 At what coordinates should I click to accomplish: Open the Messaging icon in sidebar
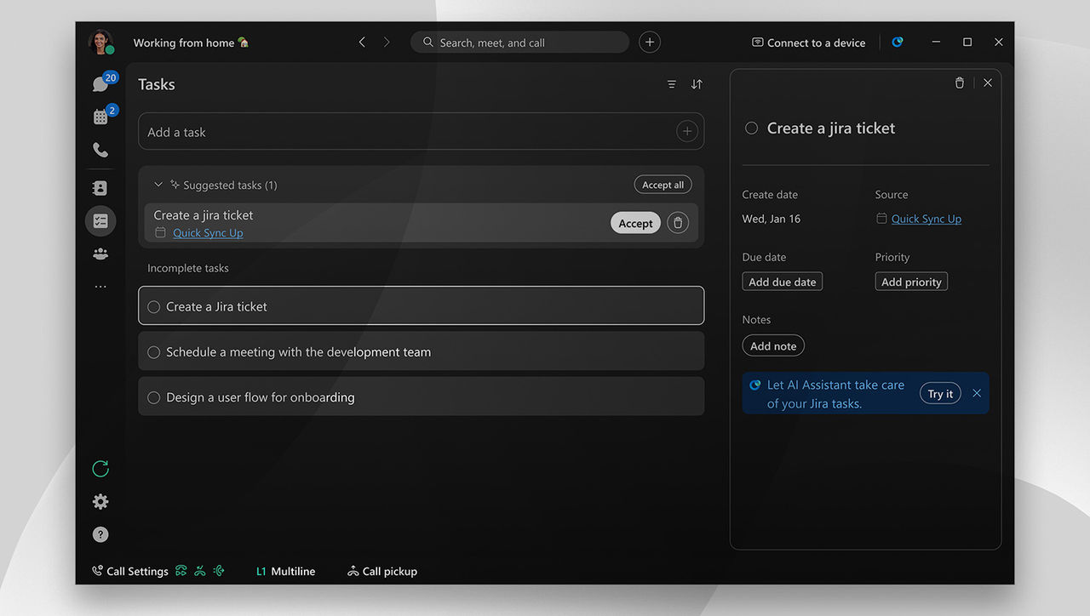point(100,84)
